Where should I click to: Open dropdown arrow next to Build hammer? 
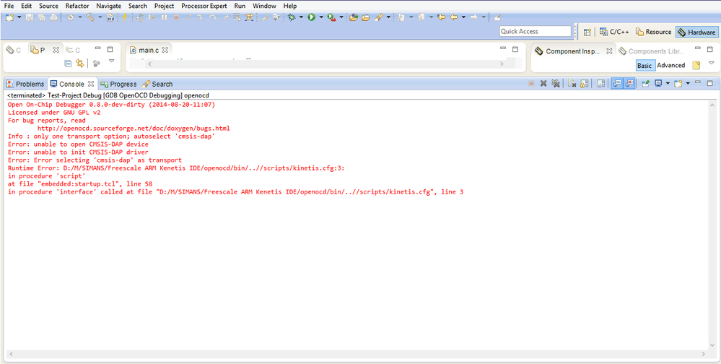[100, 17]
